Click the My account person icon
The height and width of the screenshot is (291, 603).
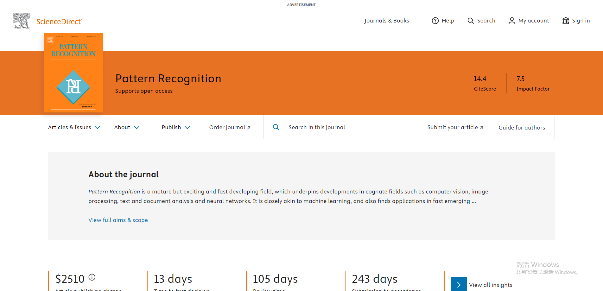click(x=512, y=21)
